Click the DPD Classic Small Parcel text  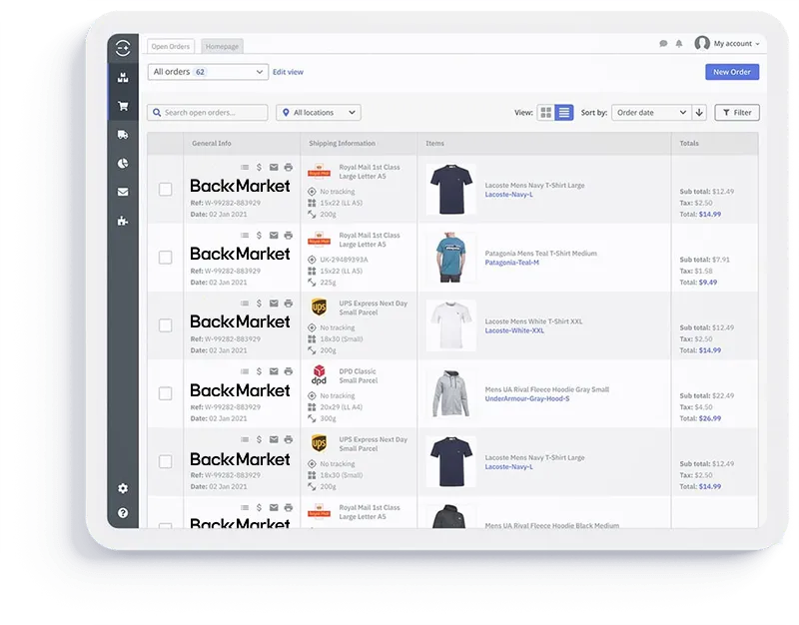pyautogui.click(x=359, y=376)
